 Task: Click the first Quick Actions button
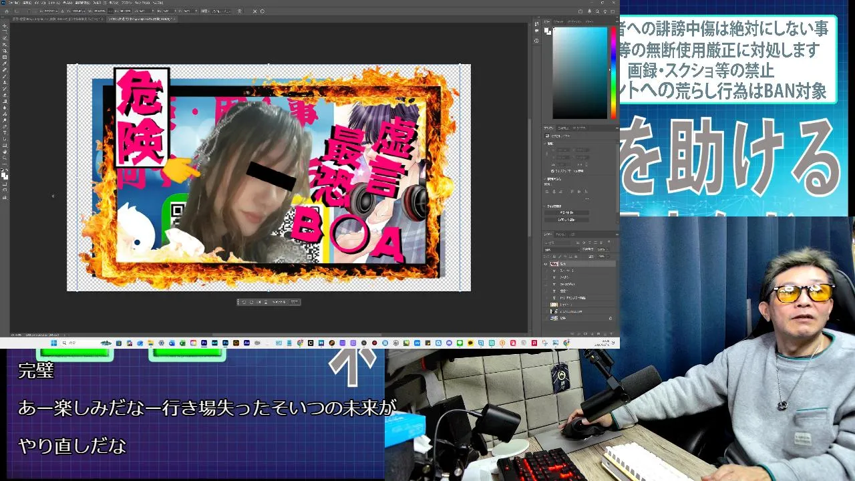pos(566,212)
